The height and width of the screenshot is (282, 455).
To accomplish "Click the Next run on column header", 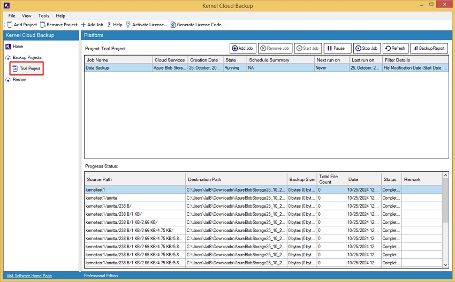I will (x=332, y=60).
